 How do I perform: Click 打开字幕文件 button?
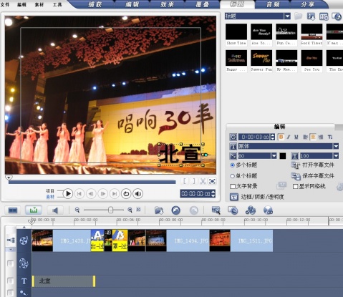point(313,165)
